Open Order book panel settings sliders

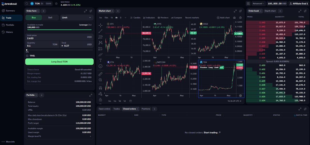click(305, 11)
